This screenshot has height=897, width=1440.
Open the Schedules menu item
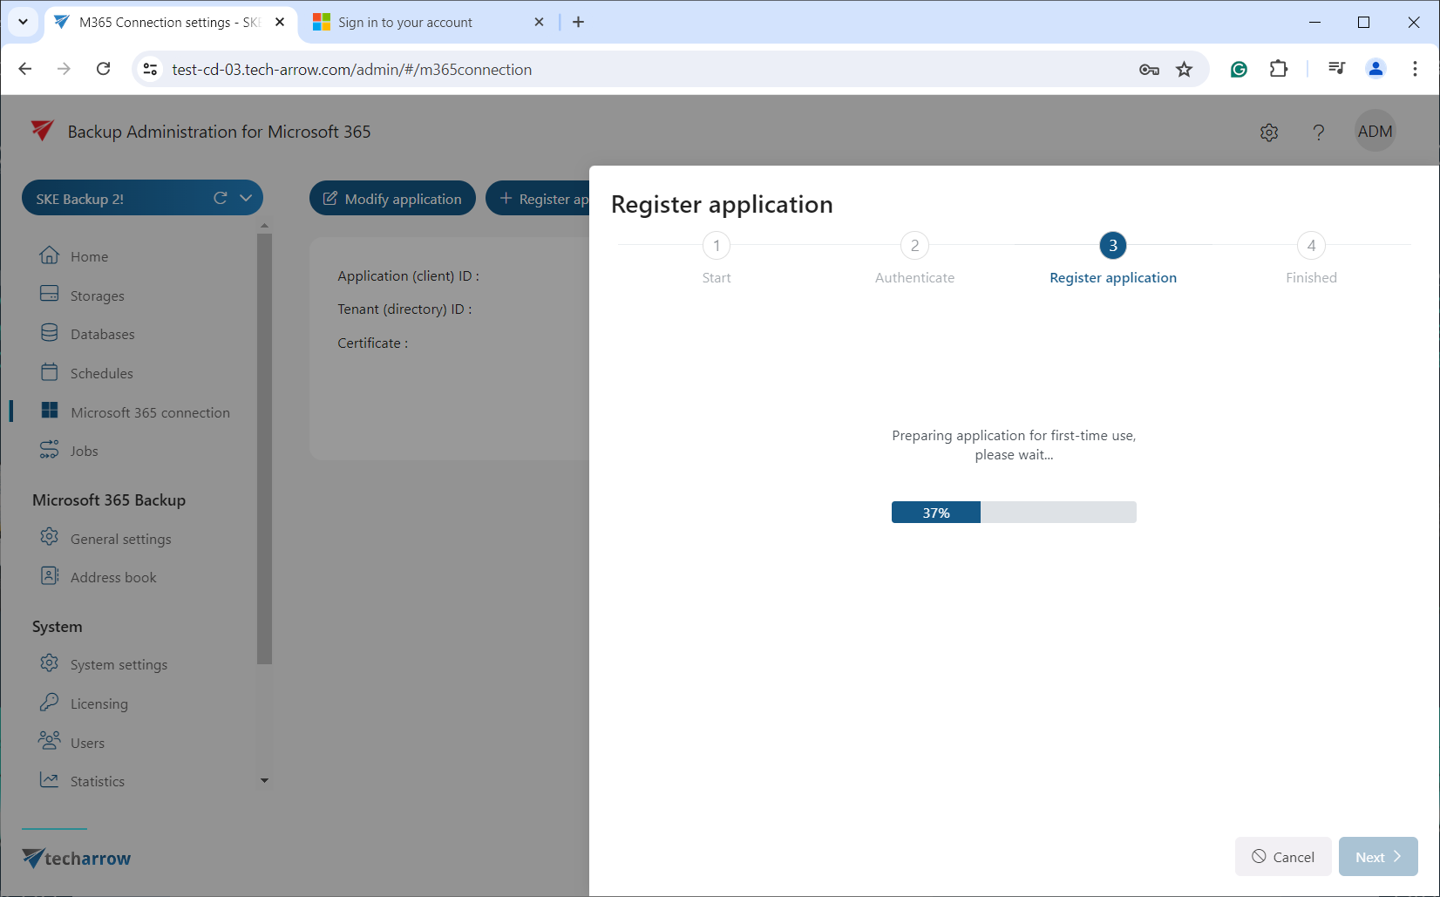[x=102, y=373]
